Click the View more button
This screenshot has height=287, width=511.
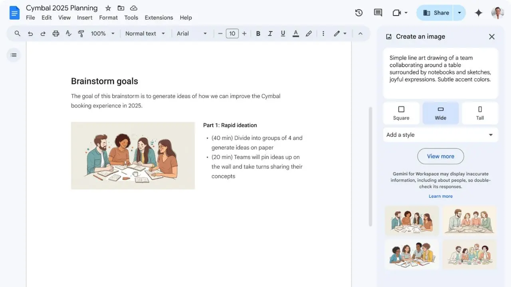(x=440, y=156)
